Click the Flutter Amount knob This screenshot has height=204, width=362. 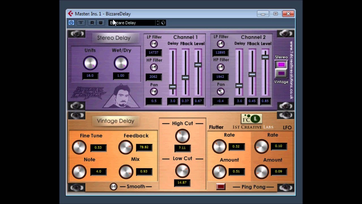(219, 172)
